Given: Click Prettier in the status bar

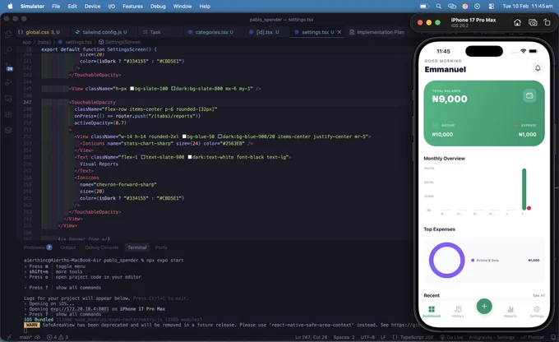Looking at the screenshot, I should tap(533, 337).
